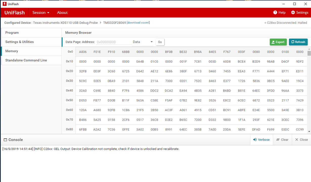Click cell CC99 in row 0x80

click(x=300, y=130)
